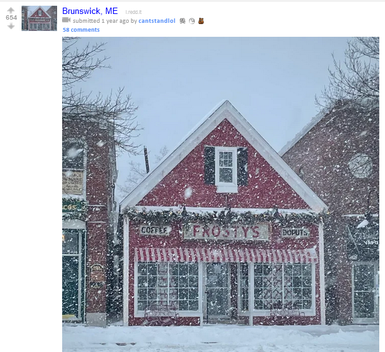Click the snowy street at the photo bottom
The image size is (385, 352).
(221, 339)
